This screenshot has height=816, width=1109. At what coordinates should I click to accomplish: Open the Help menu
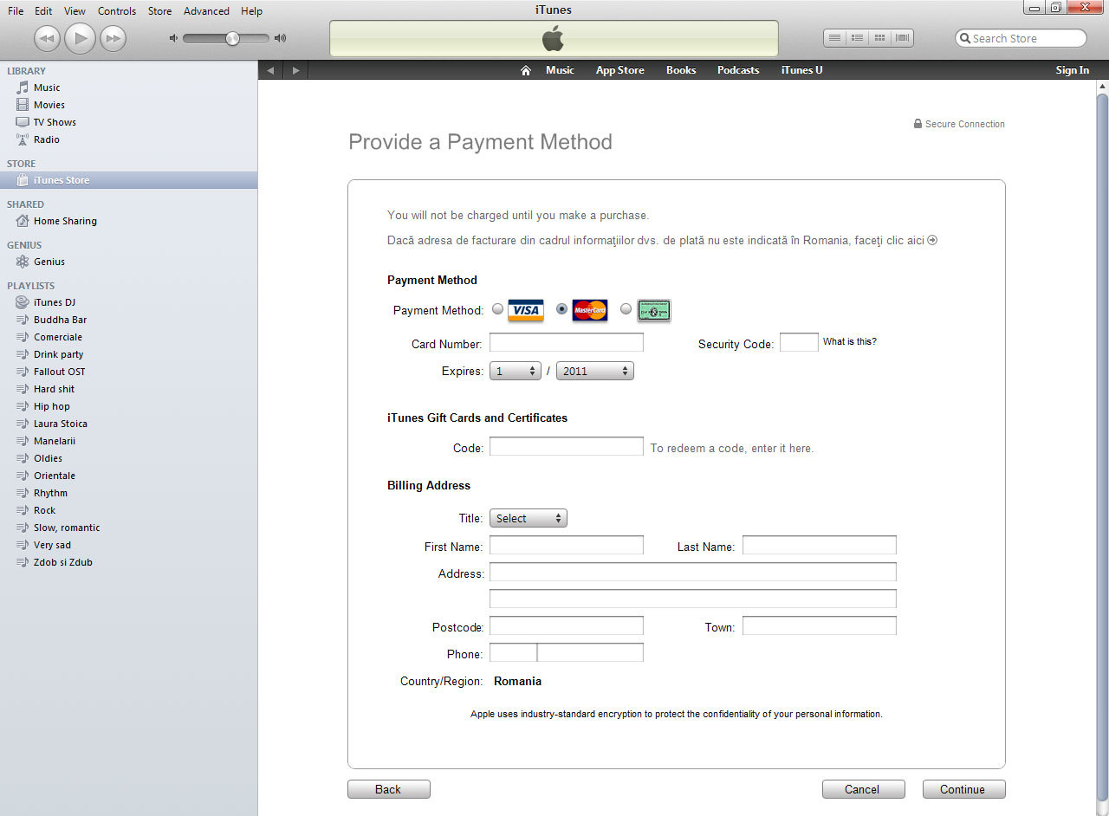point(251,11)
